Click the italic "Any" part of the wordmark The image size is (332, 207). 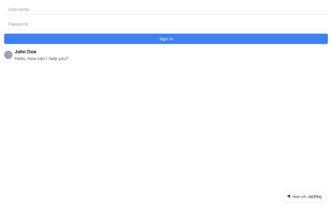point(310,197)
